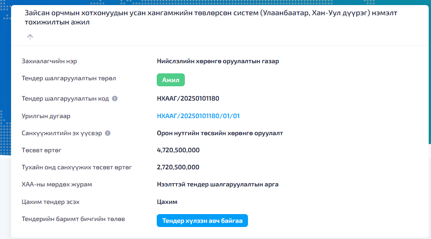
Task: Collapse the tender details with the up arrow
Action: (x=30, y=37)
